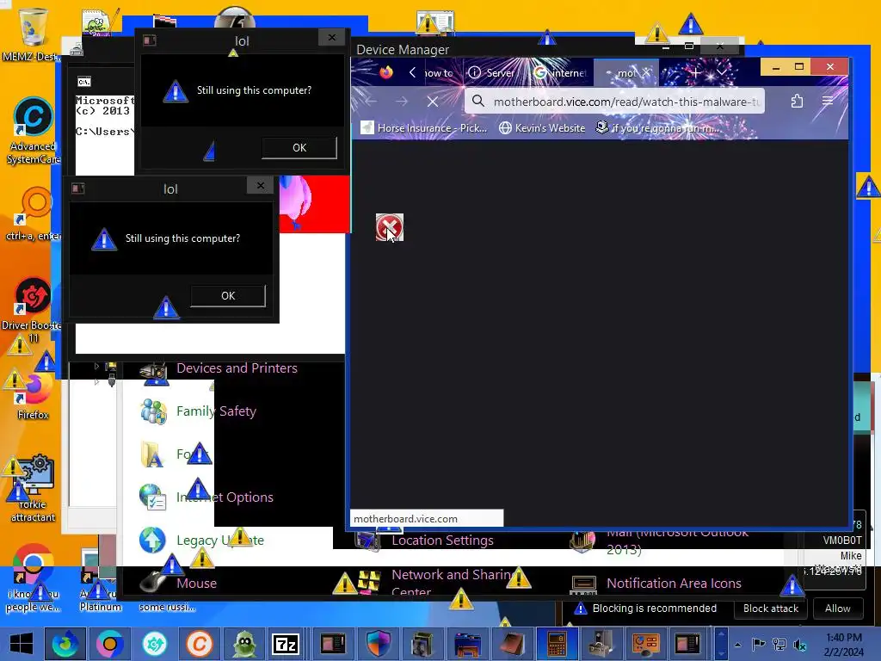881x661 pixels.
Task: Open the 'if you're gonna run m...' bookmark
Action: click(x=658, y=128)
